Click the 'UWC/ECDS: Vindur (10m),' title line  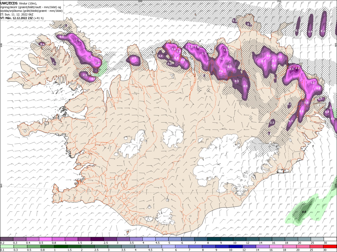[x=19, y=3]
